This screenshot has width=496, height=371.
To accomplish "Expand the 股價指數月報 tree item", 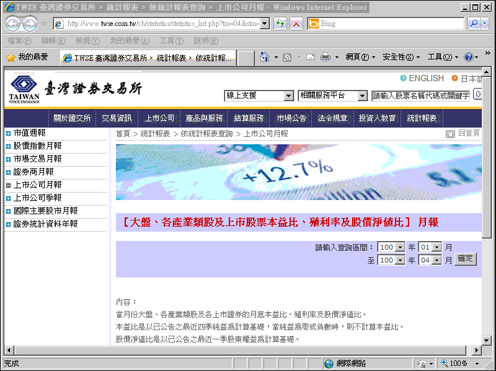I will click(8, 147).
